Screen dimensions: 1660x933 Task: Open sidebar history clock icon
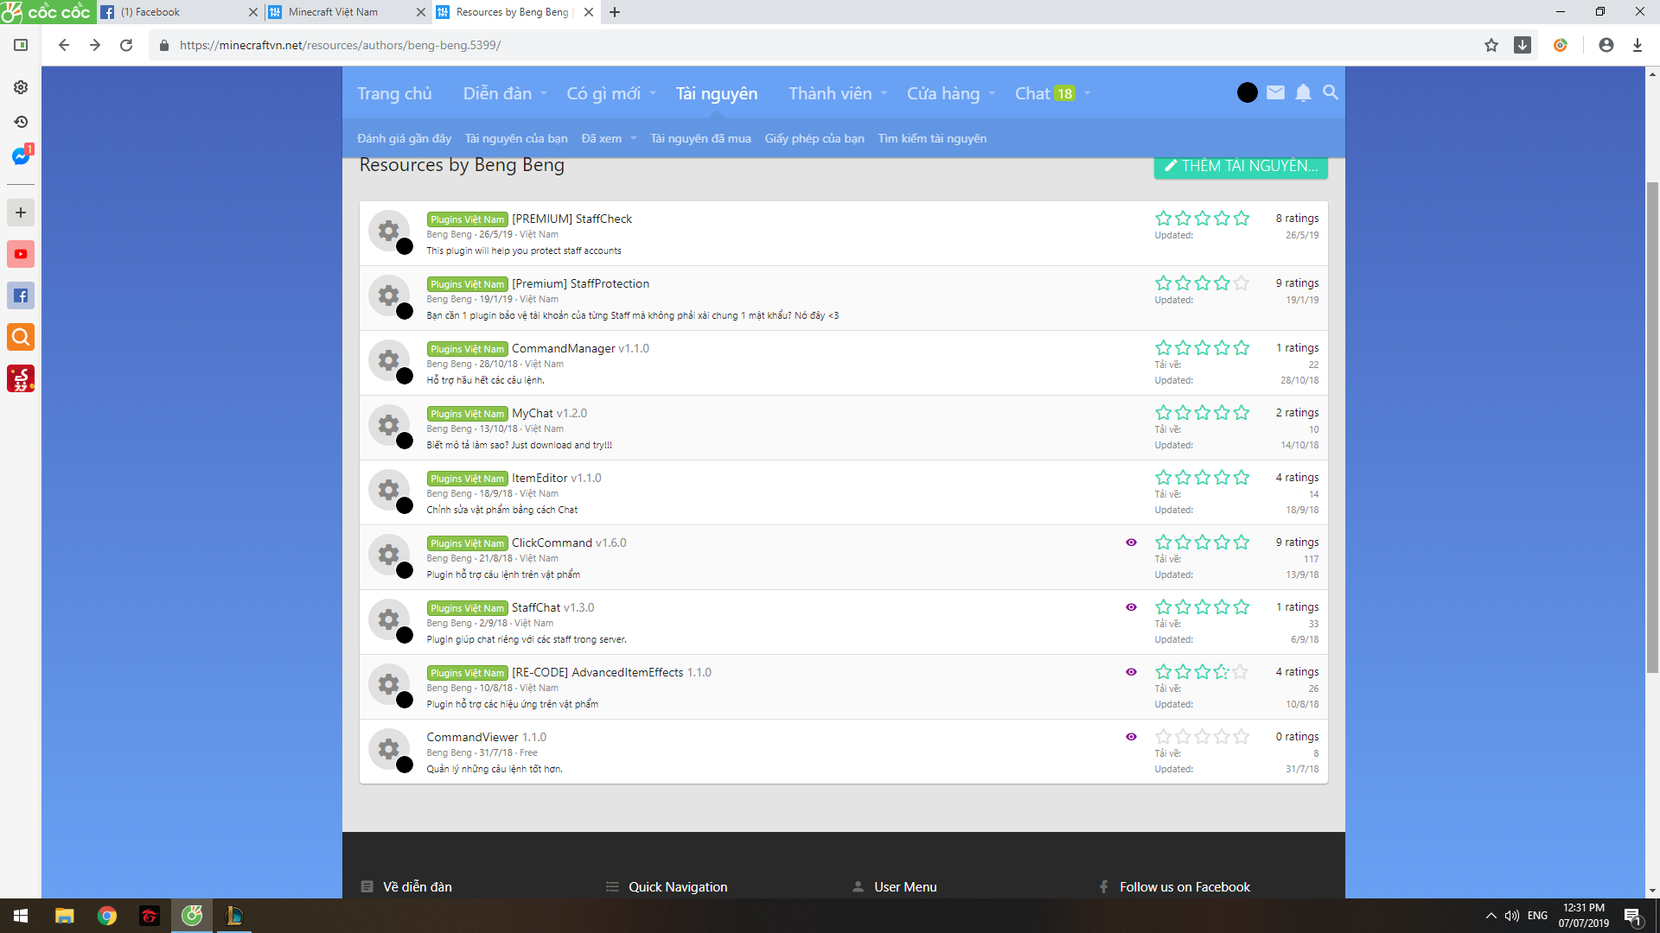point(21,122)
